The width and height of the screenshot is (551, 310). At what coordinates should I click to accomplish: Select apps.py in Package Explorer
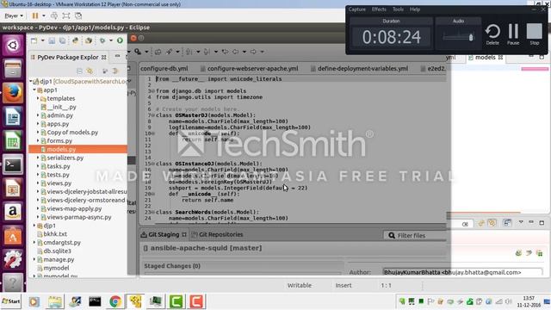pos(58,124)
